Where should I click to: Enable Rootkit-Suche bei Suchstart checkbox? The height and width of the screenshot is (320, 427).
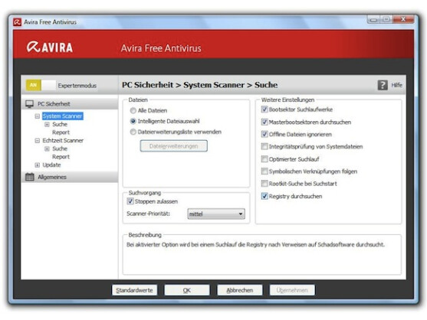264,184
